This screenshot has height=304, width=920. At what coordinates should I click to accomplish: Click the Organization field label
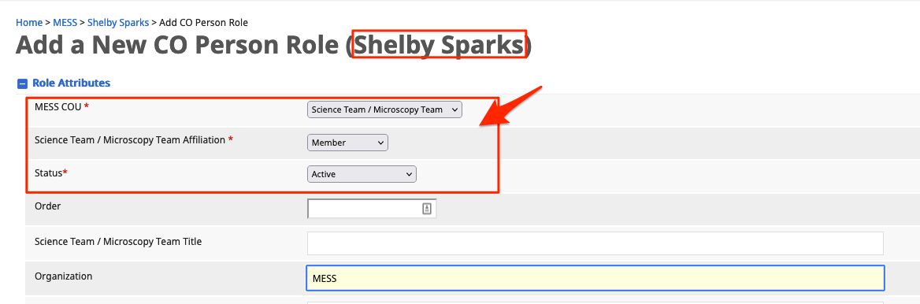coord(63,276)
